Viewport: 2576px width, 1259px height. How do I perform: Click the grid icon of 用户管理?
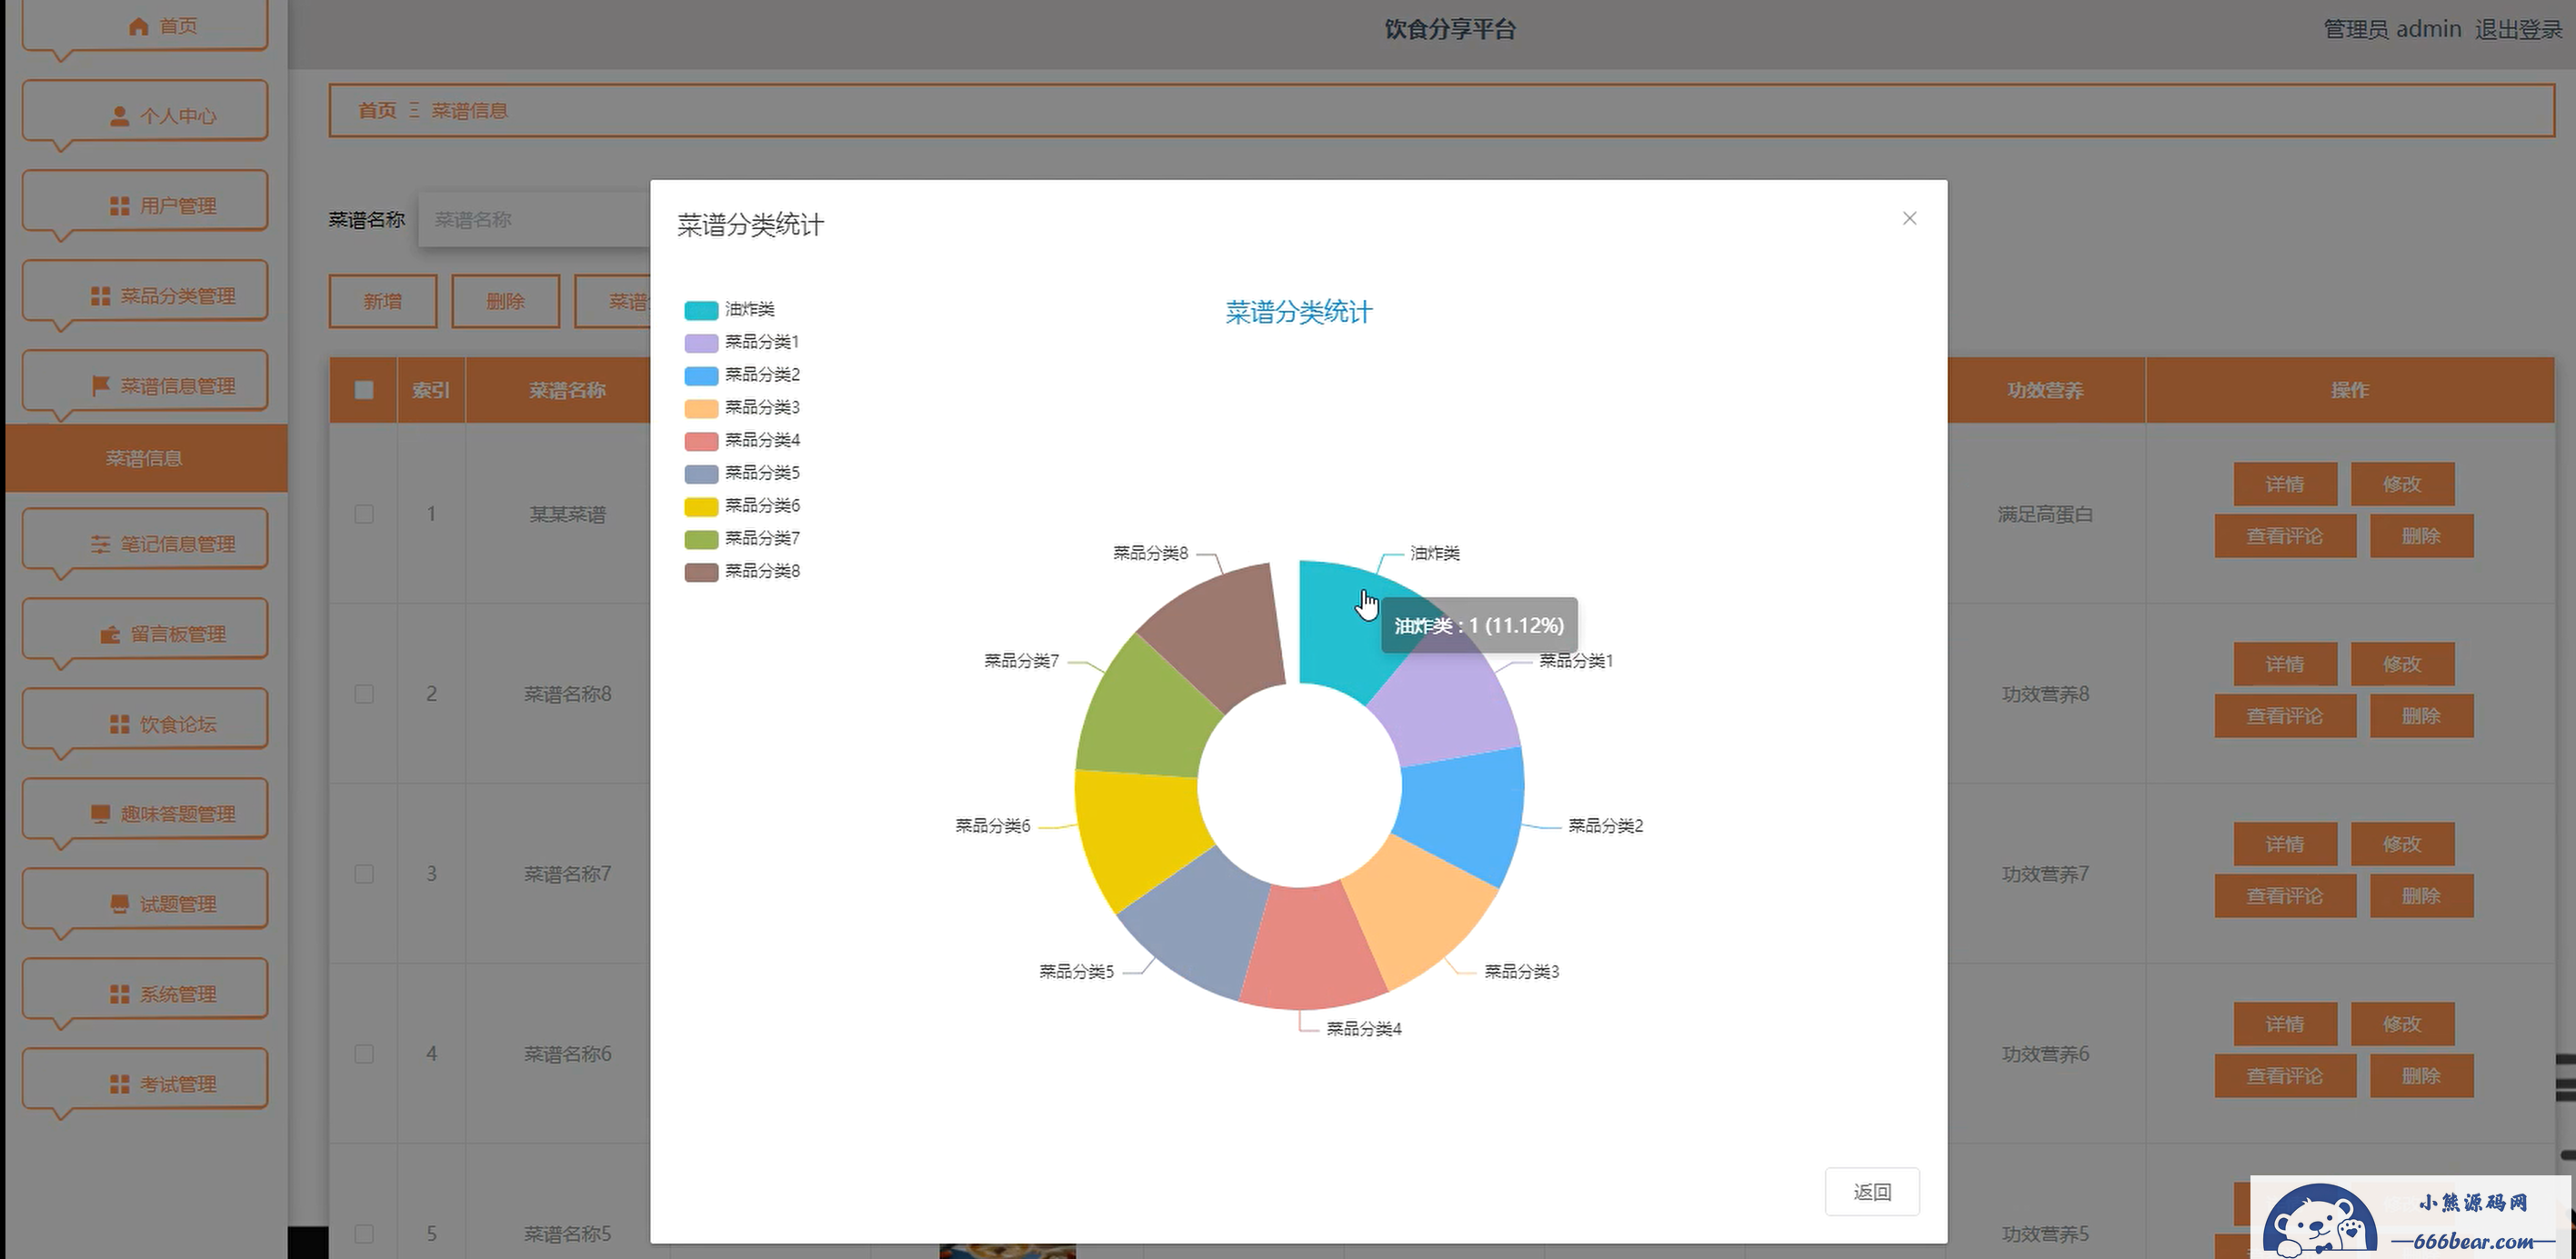point(119,206)
